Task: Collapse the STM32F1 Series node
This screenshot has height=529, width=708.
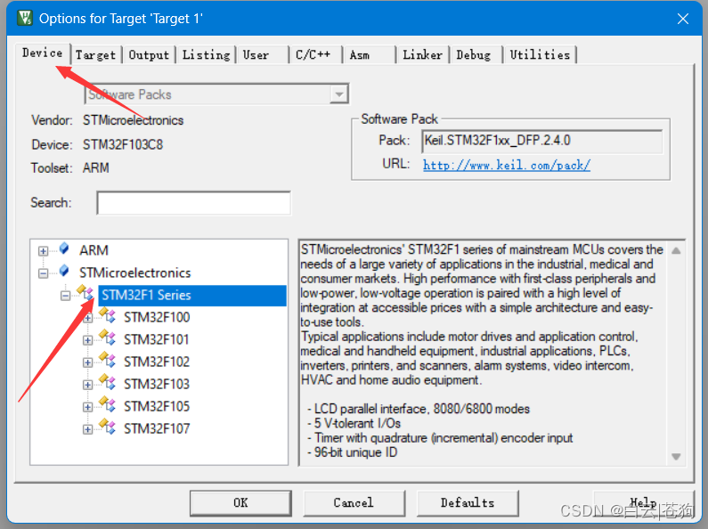Action: point(66,296)
